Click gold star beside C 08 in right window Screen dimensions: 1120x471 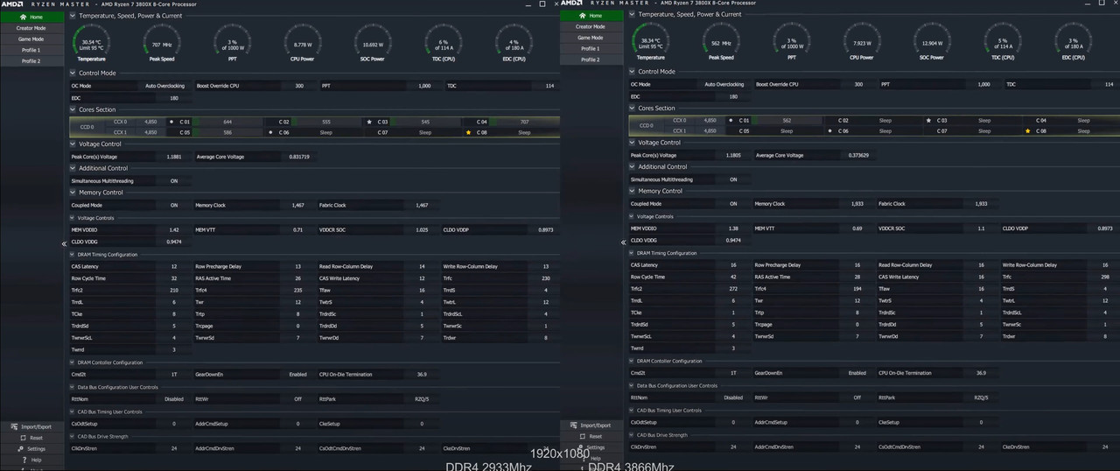(1028, 130)
